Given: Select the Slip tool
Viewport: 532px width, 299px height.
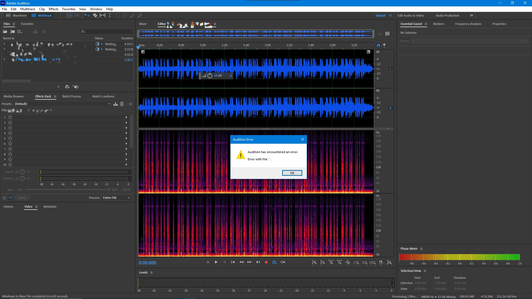Looking at the screenshot, I should tap(103, 16).
